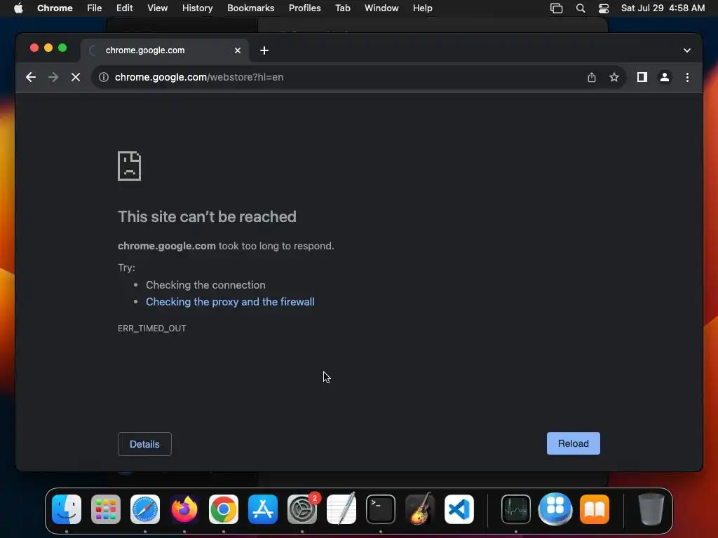Screen dimensions: 718x538
Task: Open the Chrome application menu
Action: pos(55,8)
